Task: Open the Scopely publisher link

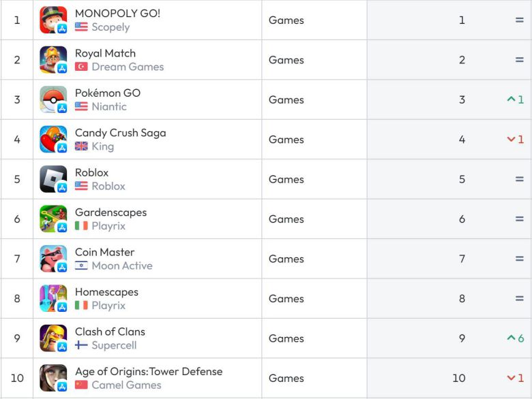Action: 110,27
